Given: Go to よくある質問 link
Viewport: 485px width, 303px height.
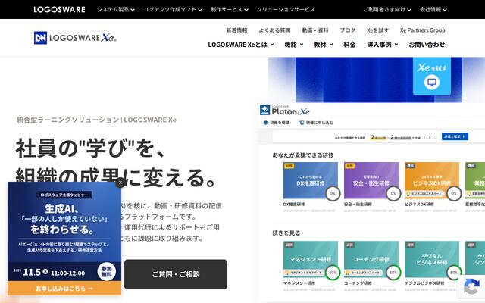Looking at the screenshot, I should (274, 30).
